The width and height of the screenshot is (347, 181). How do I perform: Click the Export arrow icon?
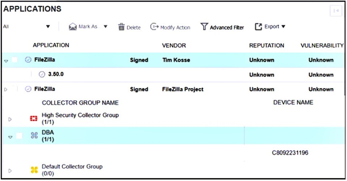tap(258, 27)
